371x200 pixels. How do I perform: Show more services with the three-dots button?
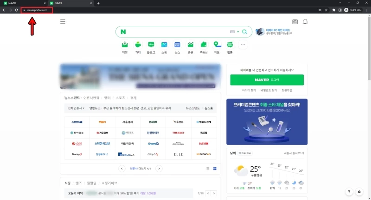[x=243, y=44]
